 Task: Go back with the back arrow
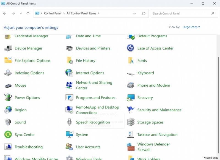pos(5,13)
